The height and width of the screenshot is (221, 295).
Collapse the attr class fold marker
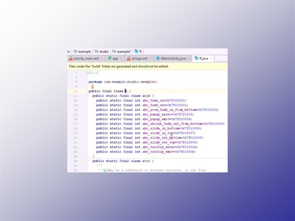click(87, 161)
